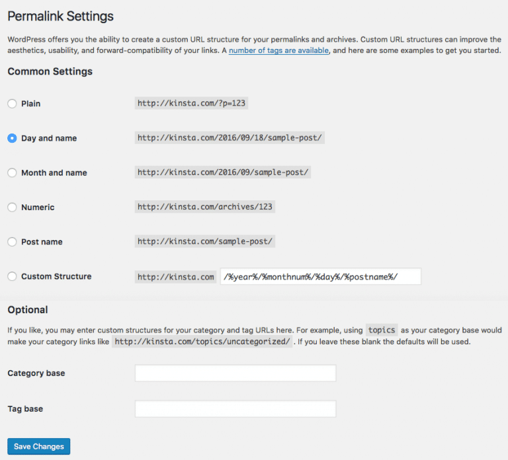Choose the Post name radio button

12,242
